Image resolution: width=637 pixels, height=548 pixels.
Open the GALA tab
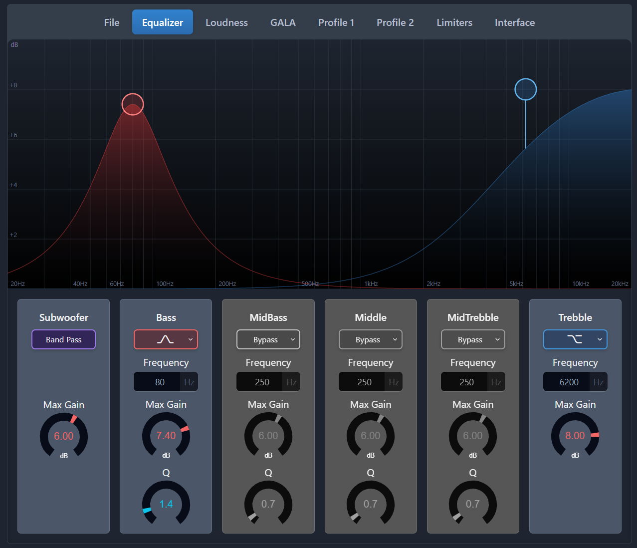click(x=283, y=22)
